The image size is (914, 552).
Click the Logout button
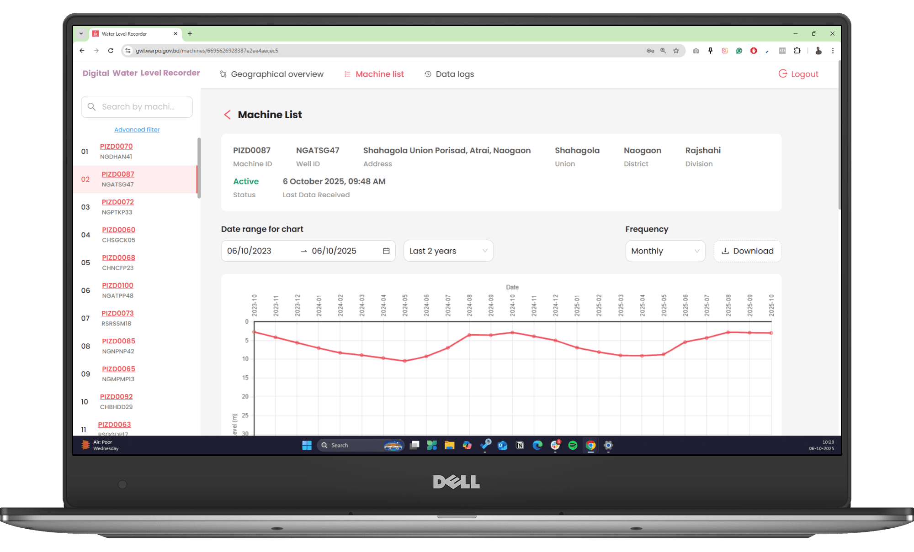tap(798, 74)
